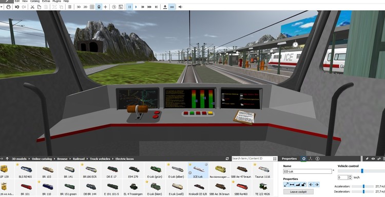Pause the simulation
Viewport: 385px width, 197px height.
[x=129, y=7]
